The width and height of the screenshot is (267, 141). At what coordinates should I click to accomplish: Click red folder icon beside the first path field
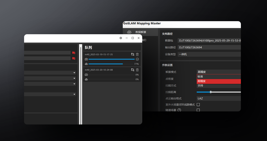coord(73,53)
